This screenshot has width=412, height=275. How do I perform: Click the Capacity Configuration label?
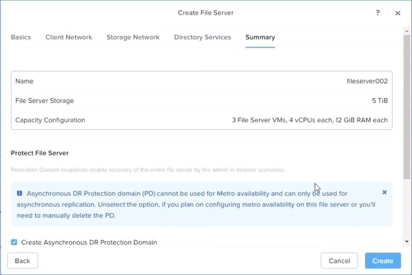point(50,120)
